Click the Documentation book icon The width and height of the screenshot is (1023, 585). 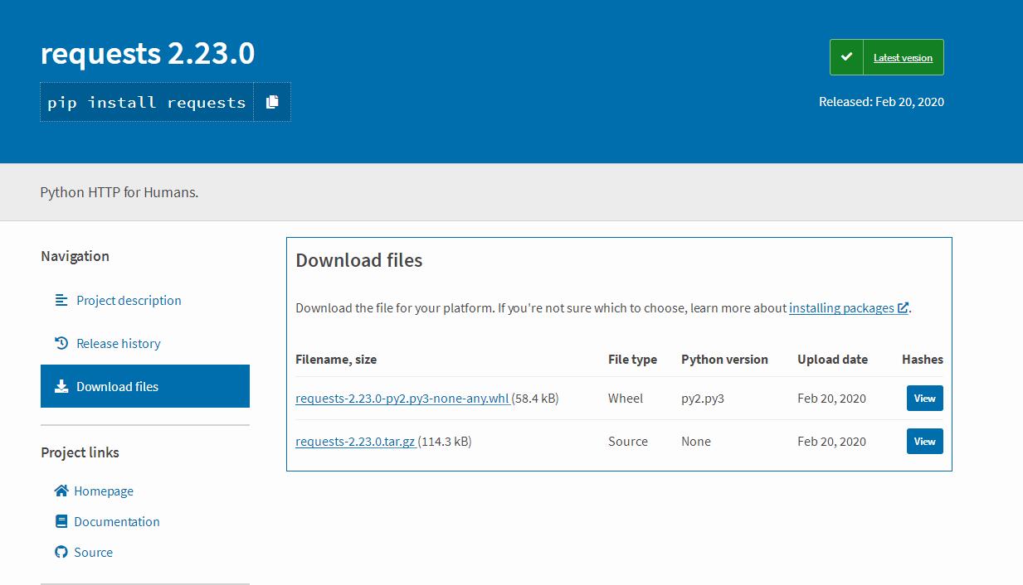tap(61, 521)
